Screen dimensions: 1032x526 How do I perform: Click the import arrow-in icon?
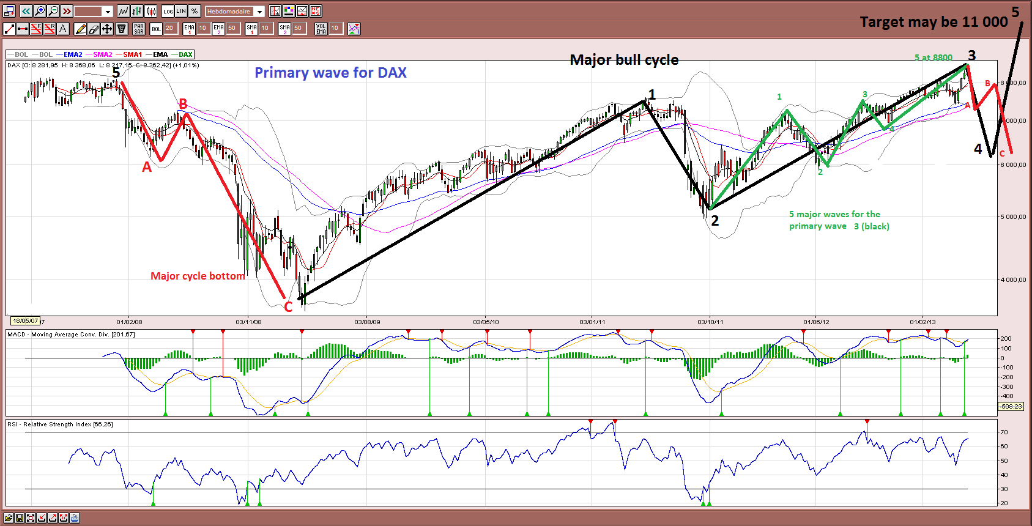point(42,518)
